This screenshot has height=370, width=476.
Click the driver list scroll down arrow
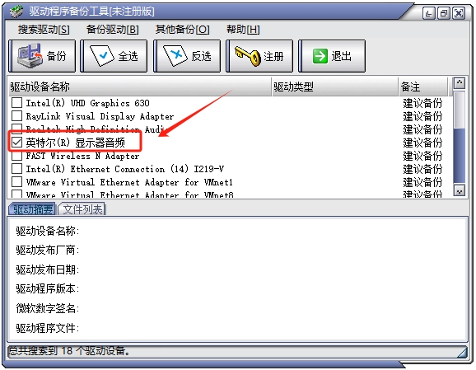(x=459, y=190)
